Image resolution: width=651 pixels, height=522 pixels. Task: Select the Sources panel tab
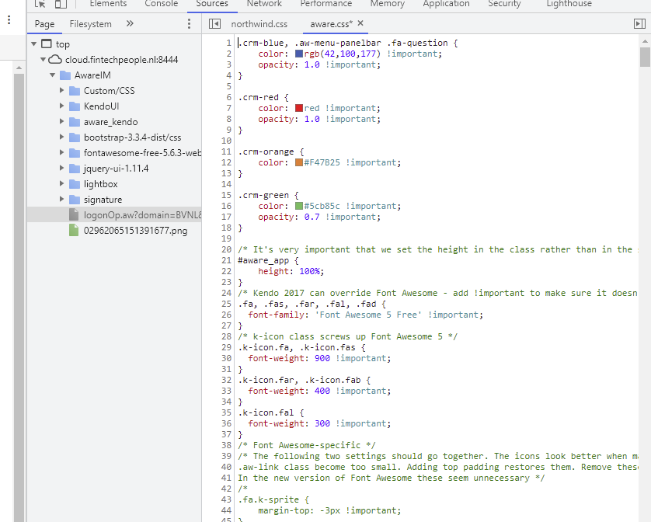tap(212, 4)
